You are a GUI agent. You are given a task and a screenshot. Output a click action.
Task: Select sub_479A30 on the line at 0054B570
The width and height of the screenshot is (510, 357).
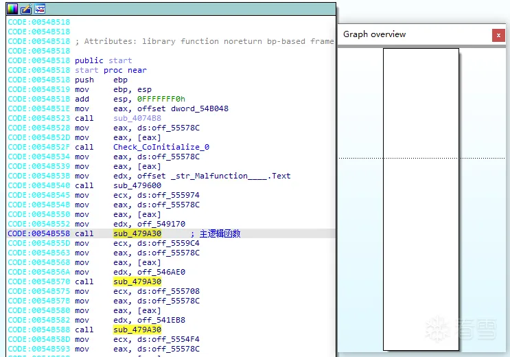click(x=137, y=281)
